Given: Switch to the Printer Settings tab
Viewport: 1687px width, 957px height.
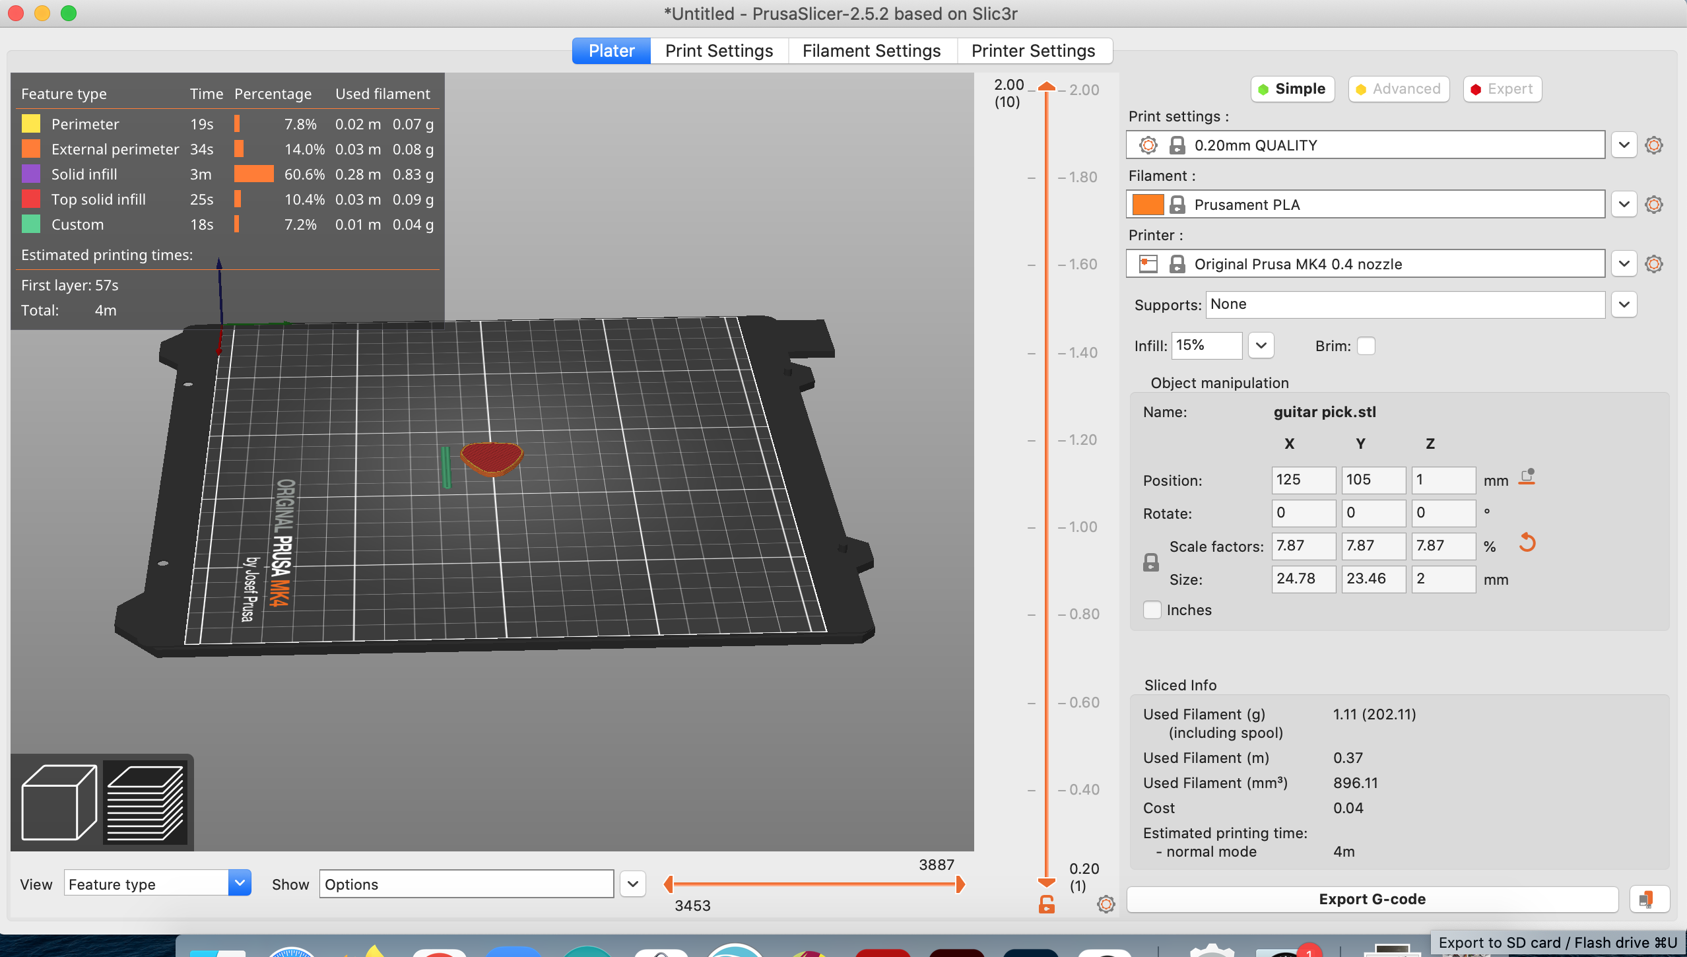Looking at the screenshot, I should [x=1034, y=49].
